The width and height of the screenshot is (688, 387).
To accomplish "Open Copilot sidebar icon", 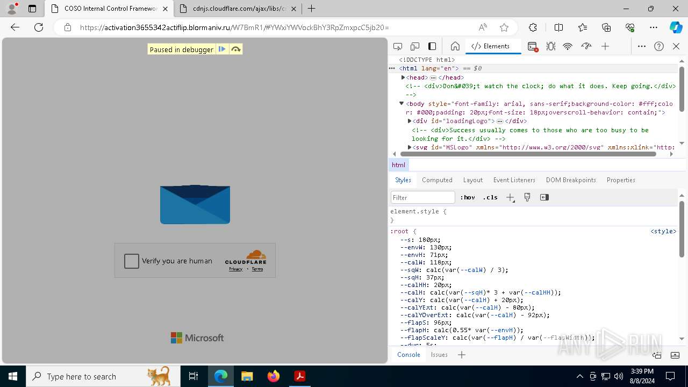I will tap(676, 27).
